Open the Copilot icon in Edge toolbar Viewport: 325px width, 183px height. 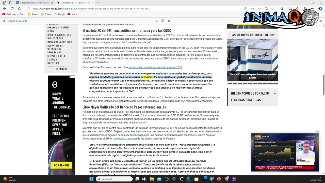point(320,9)
